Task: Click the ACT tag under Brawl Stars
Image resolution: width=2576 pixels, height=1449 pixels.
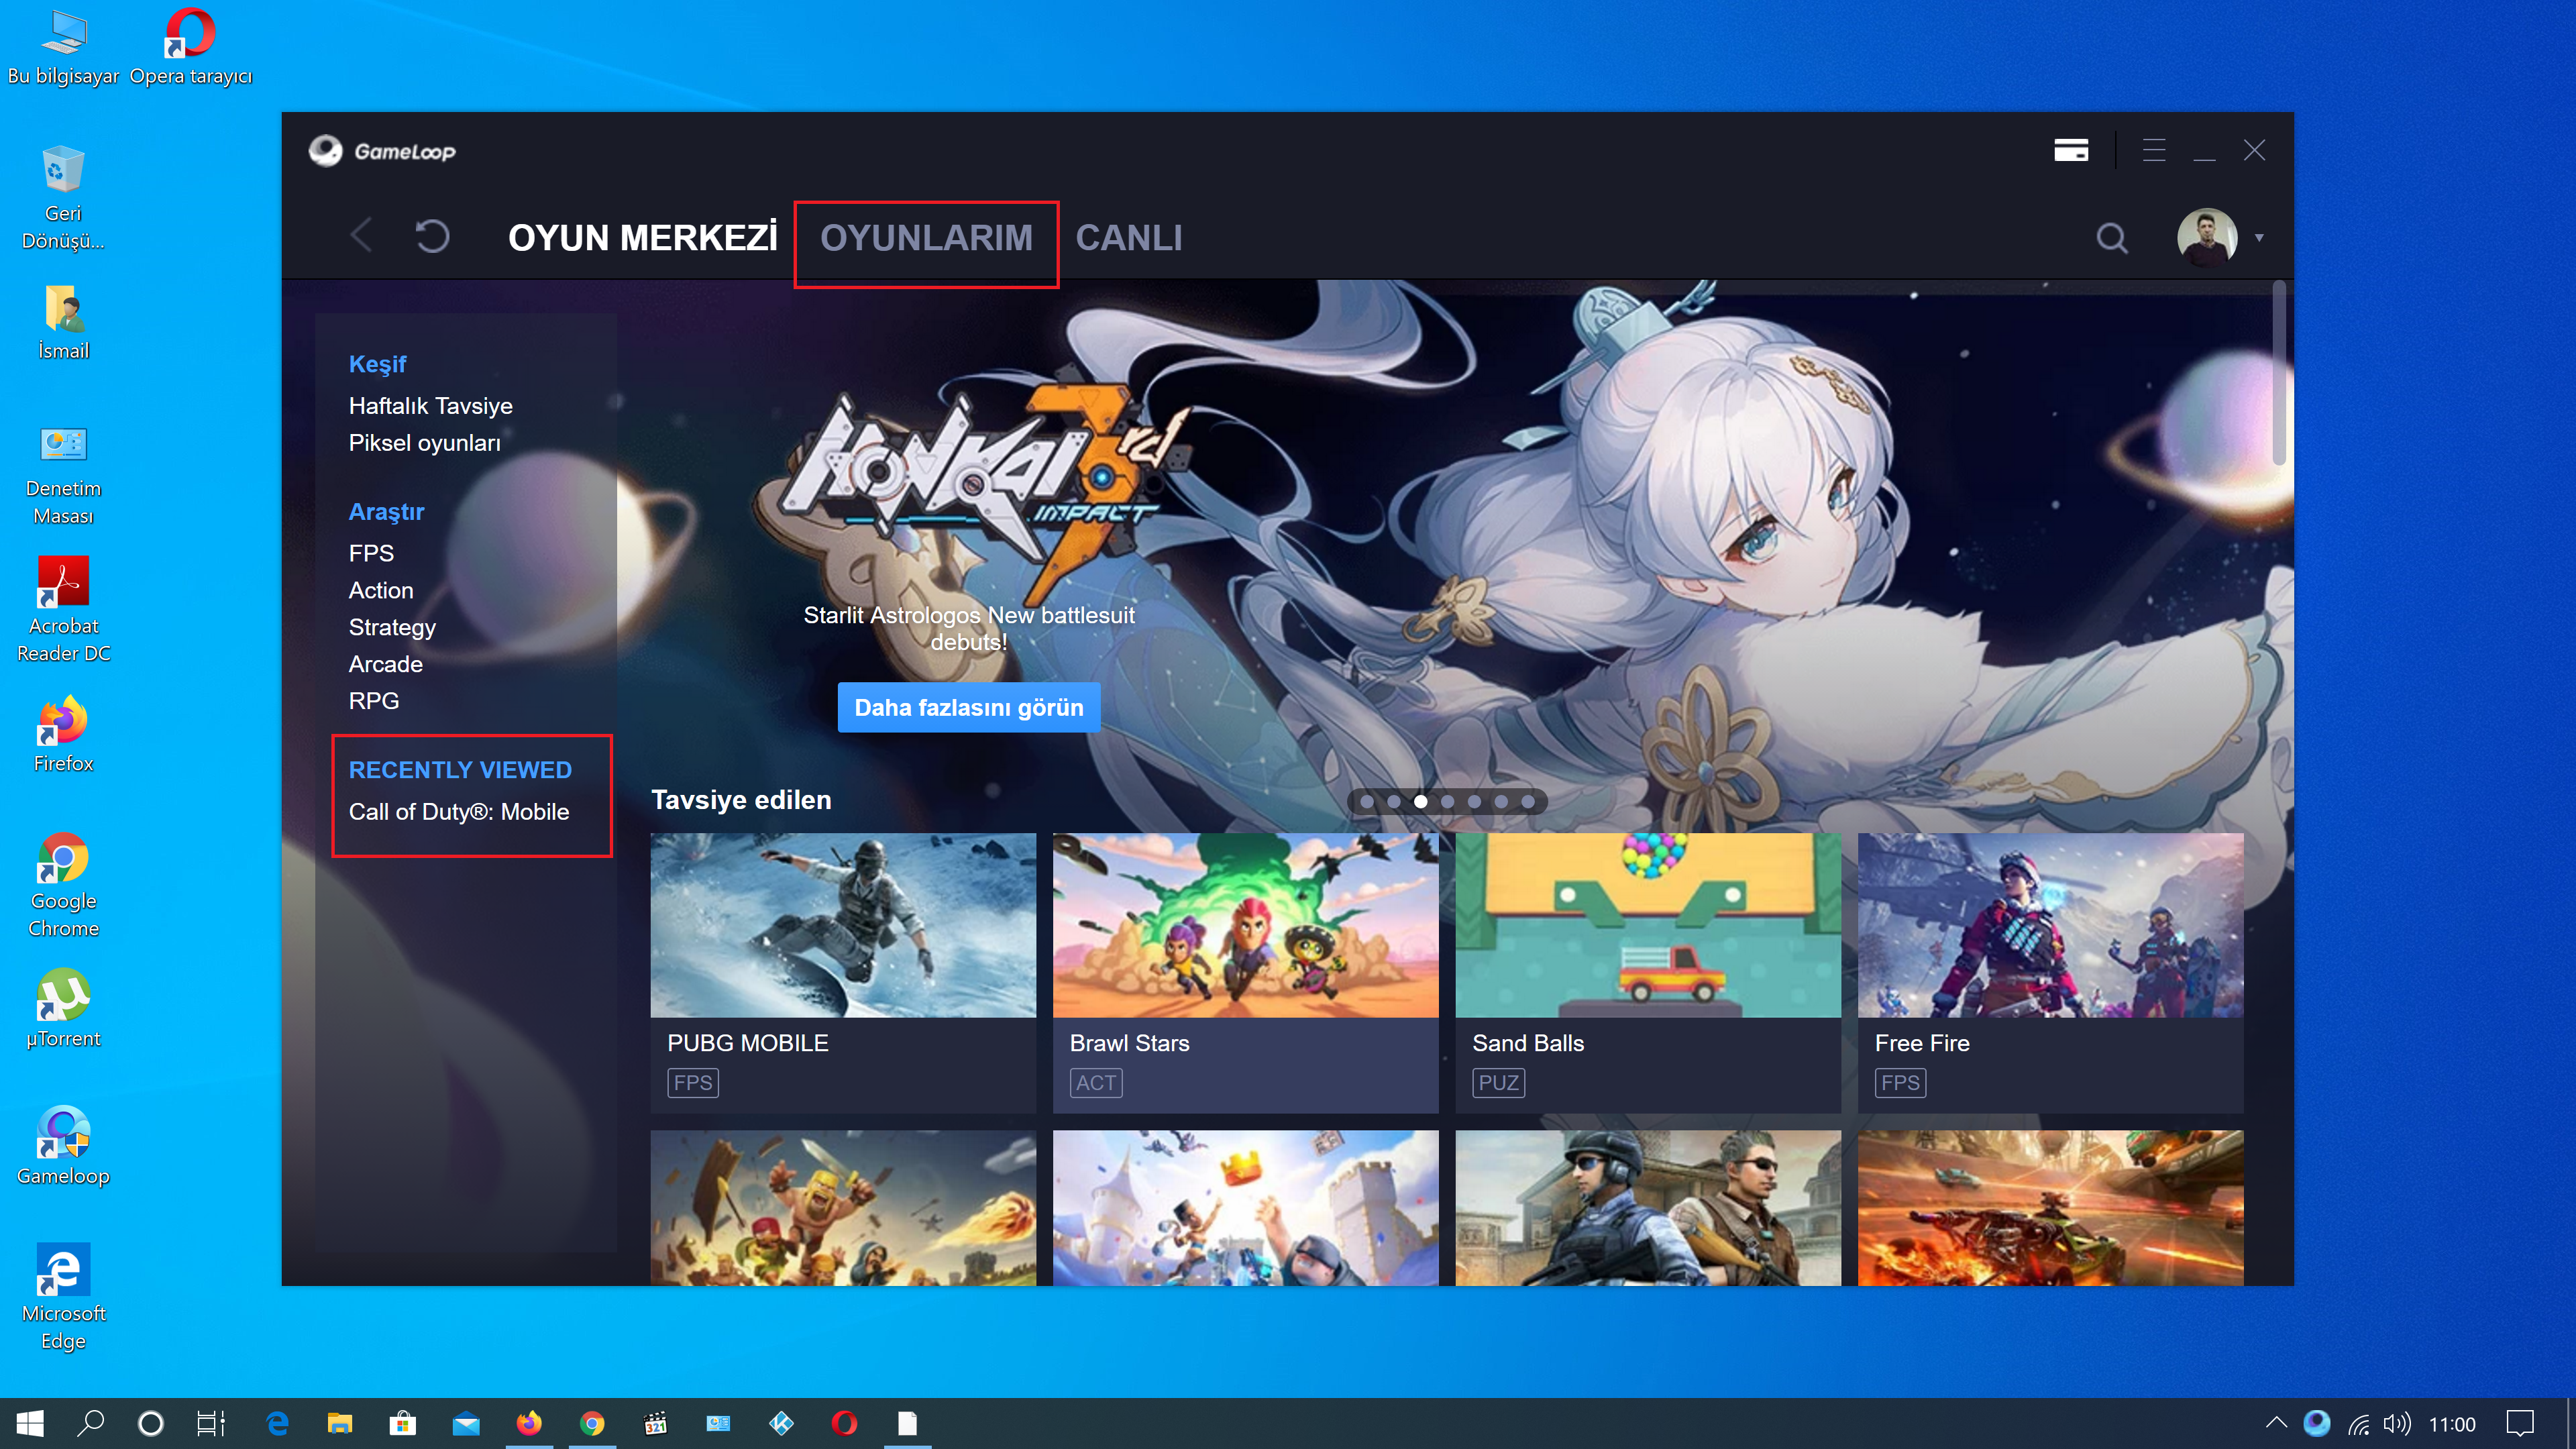Action: pyautogui.click(x=1096, y=1082)
